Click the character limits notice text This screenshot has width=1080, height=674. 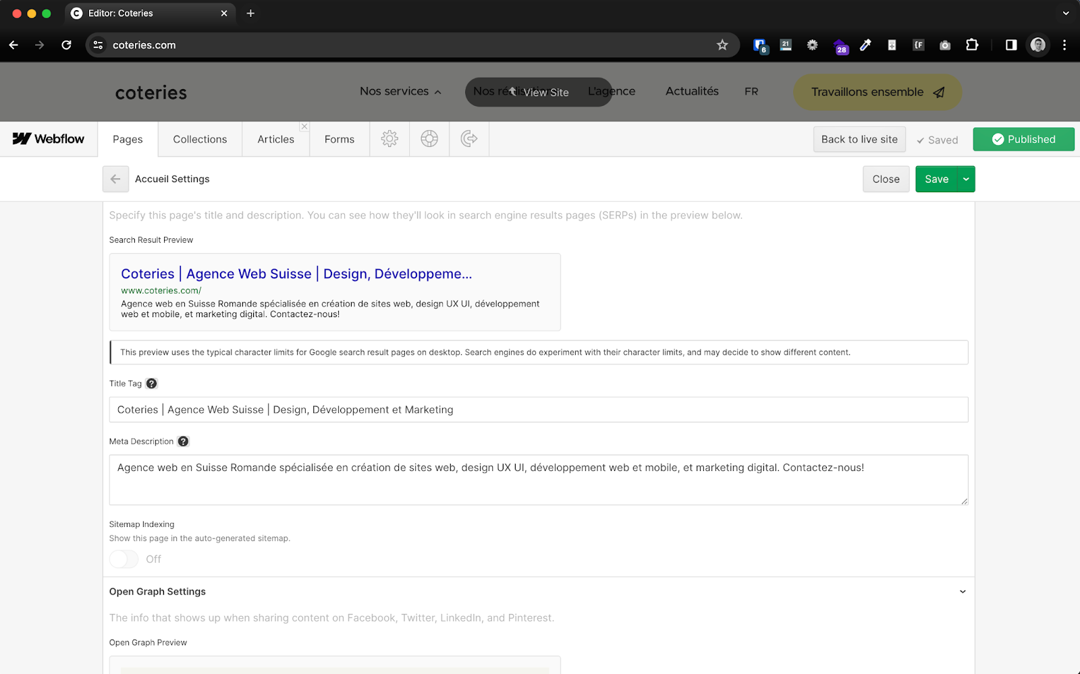485,352
